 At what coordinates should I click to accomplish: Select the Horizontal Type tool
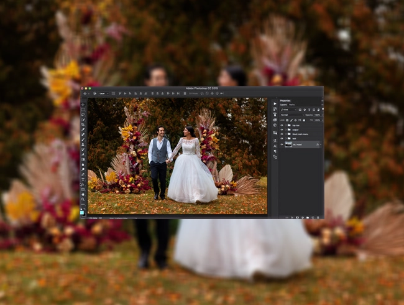[x=83, y=179]
